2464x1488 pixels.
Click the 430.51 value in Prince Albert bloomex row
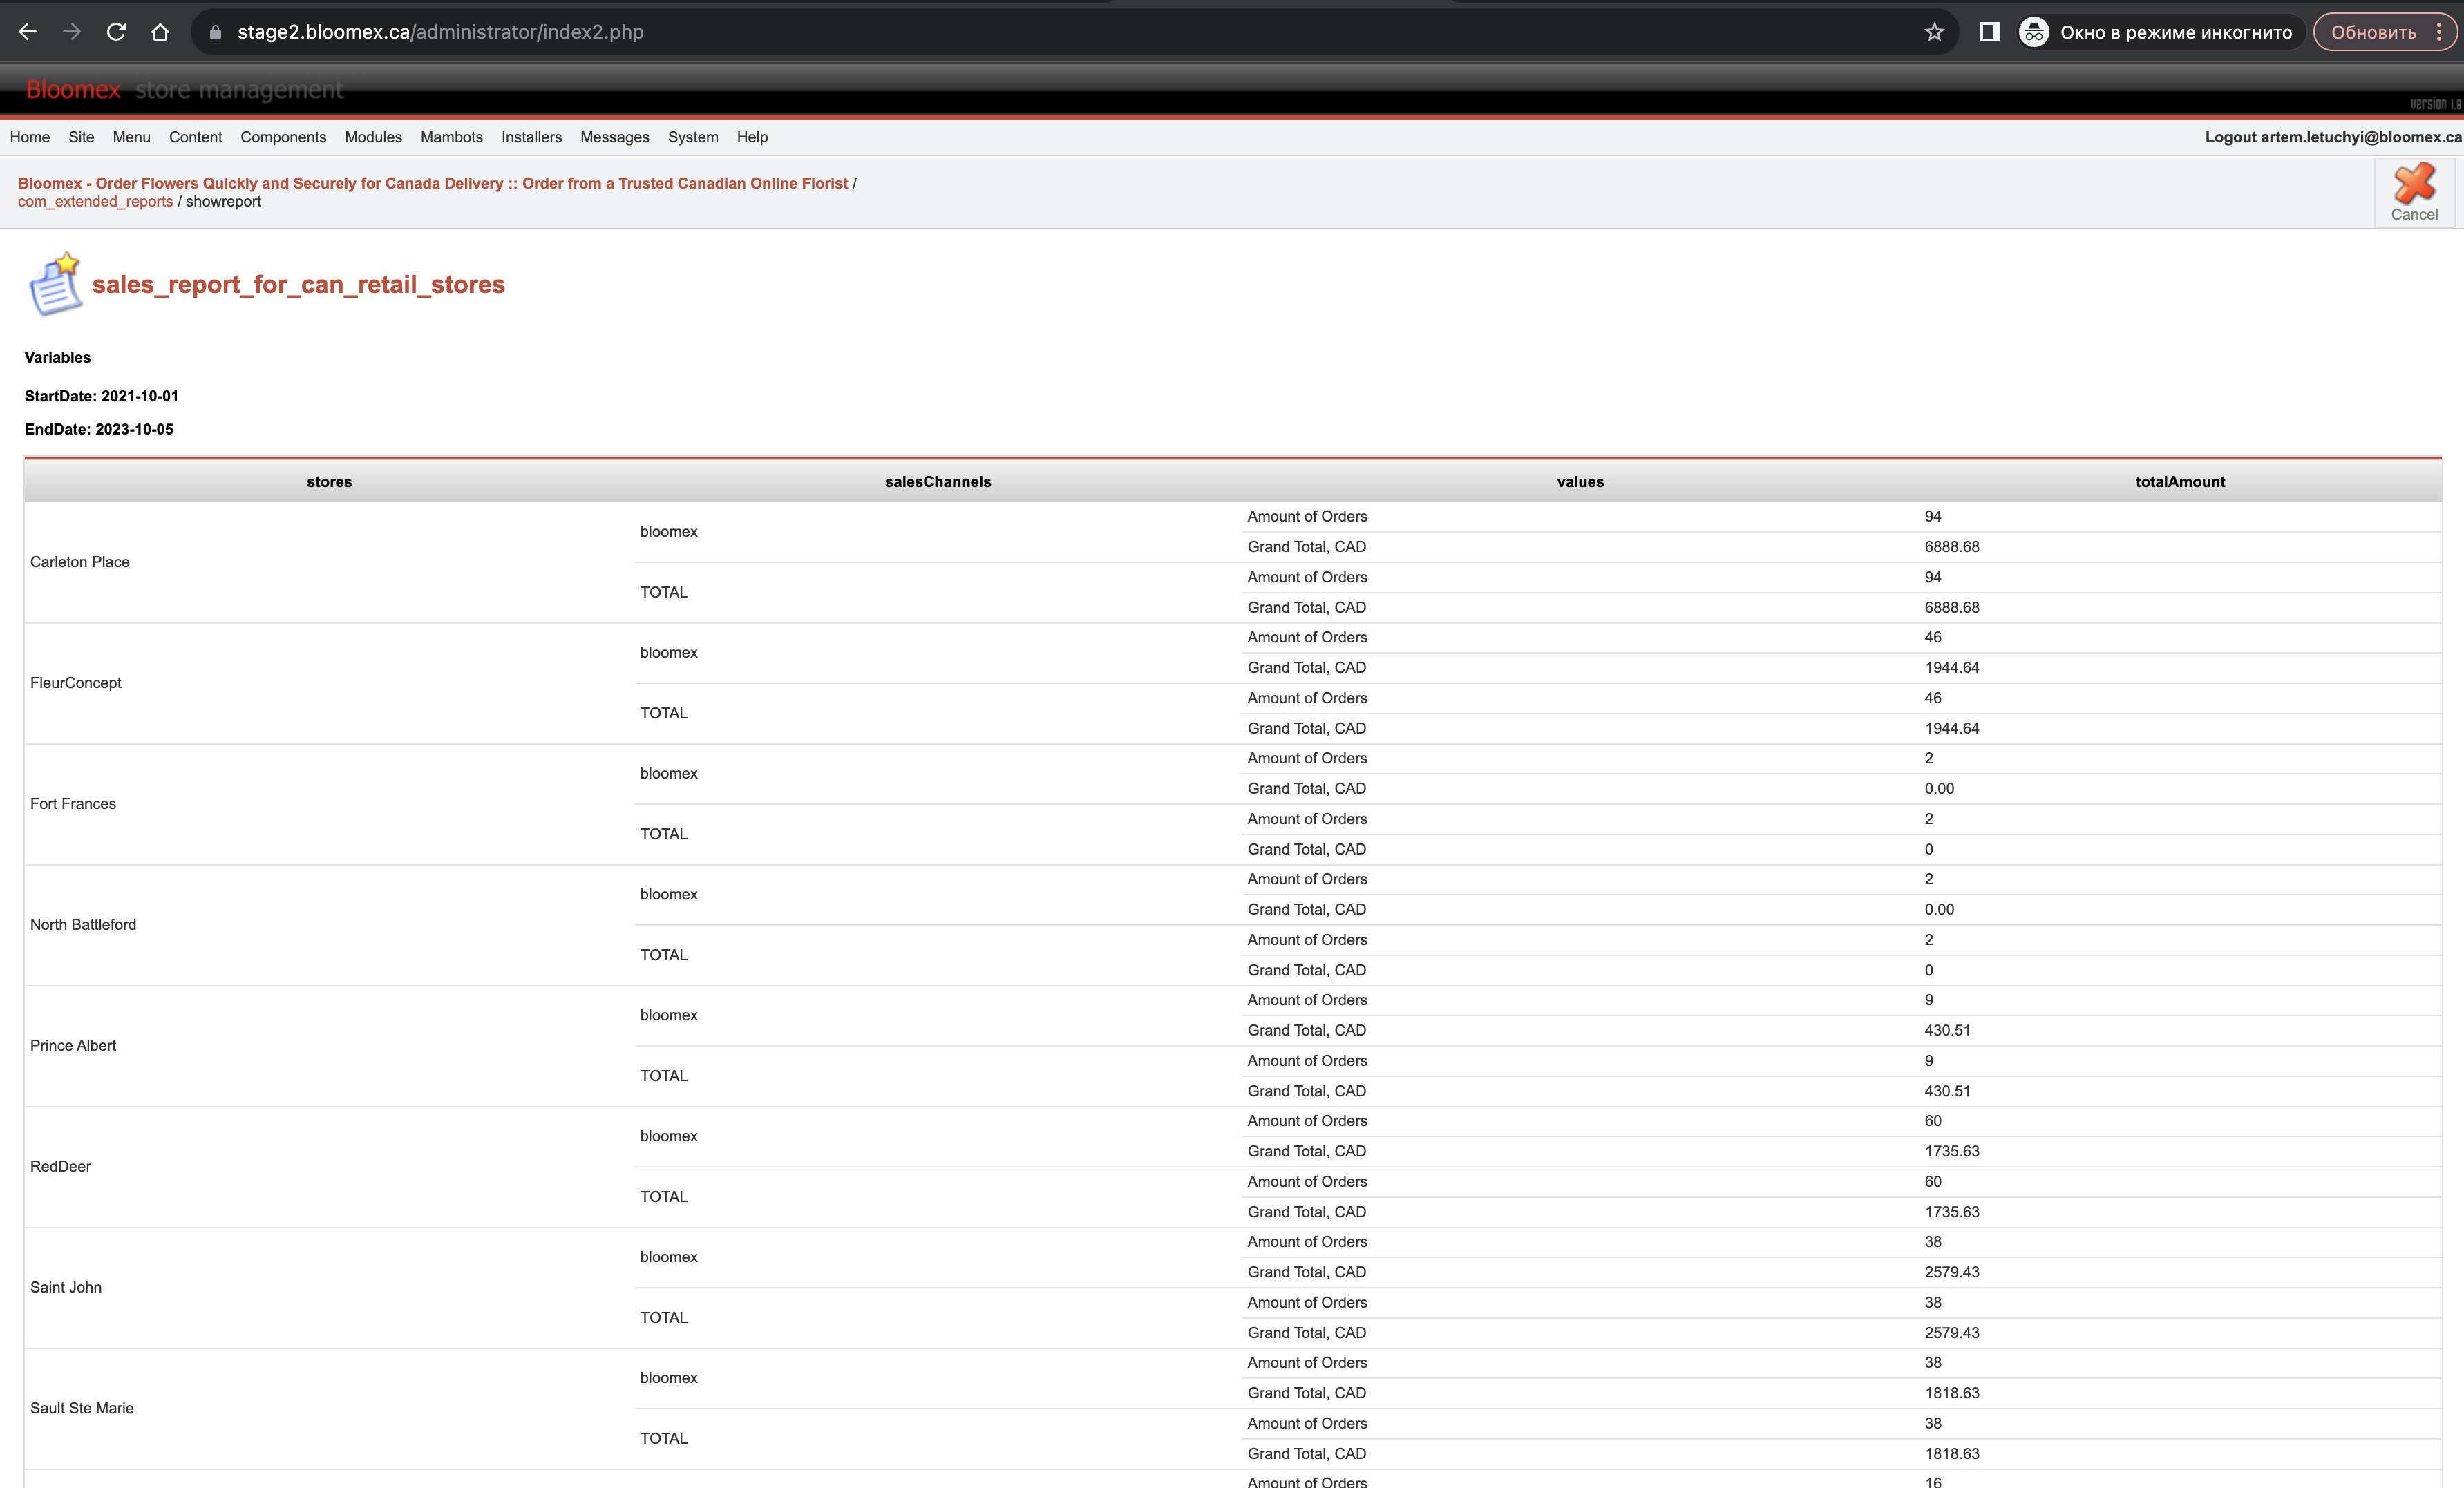[1947, 1030]
